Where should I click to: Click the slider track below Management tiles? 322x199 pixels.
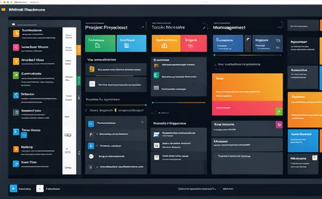pos(247,55)
